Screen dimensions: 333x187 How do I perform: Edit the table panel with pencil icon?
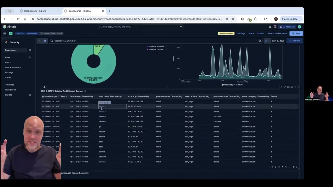[x=285, y=87]
